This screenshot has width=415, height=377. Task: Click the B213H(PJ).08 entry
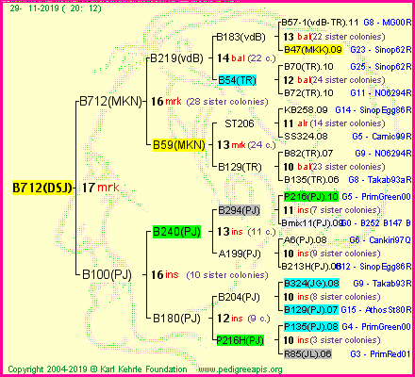pos(310,267)
